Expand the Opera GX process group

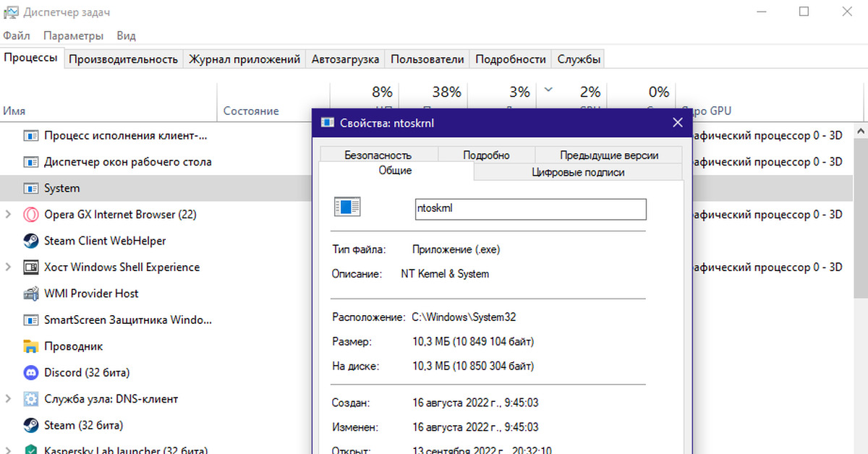pos(7,214)
